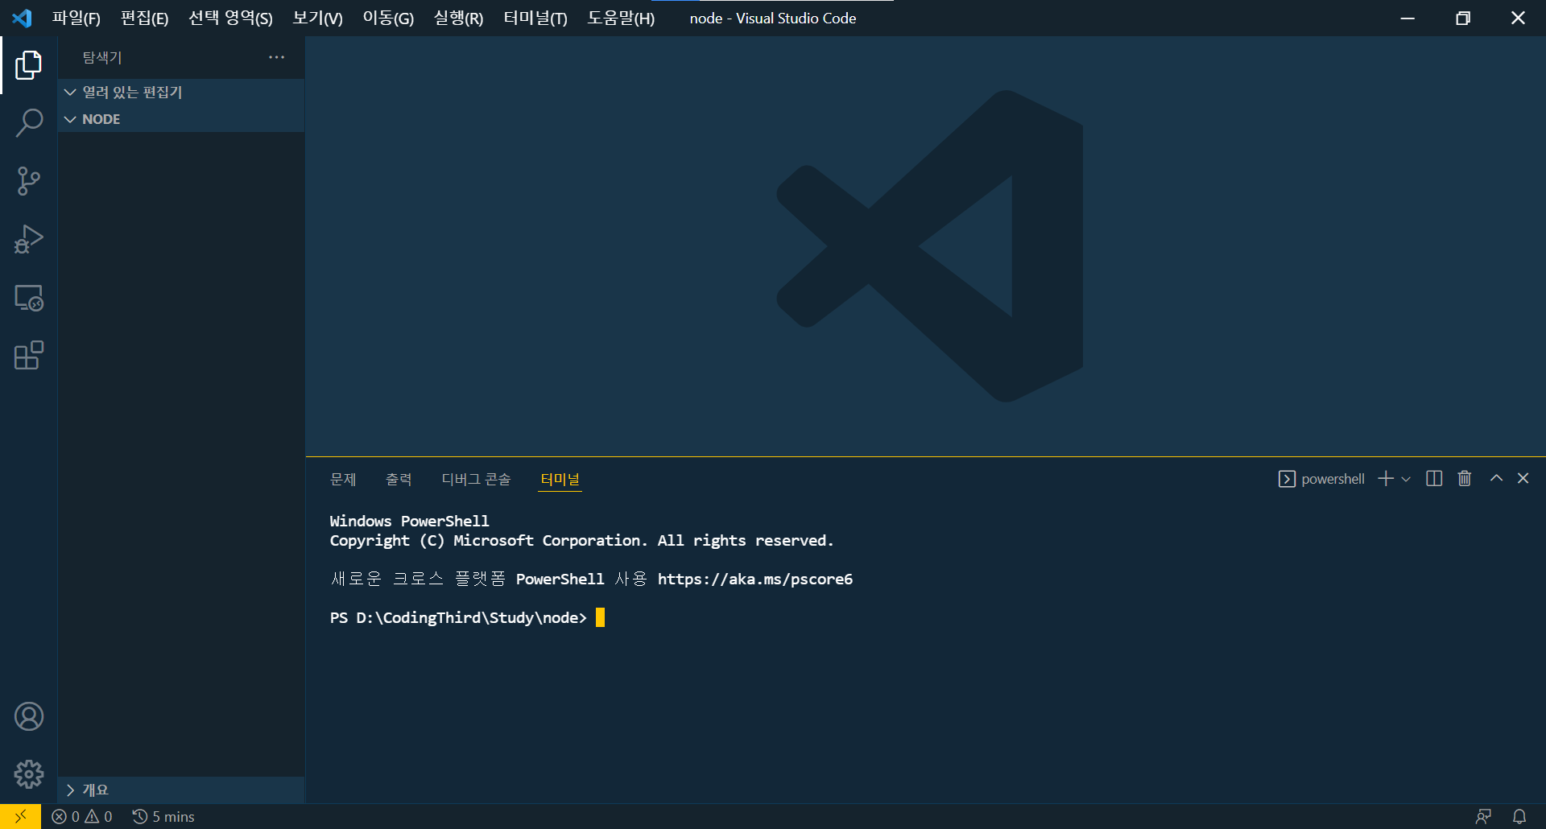This screenshot has height=829, width=1546.
Task: Show errors and warnings count in status bar
Action: tap(82, 816)
